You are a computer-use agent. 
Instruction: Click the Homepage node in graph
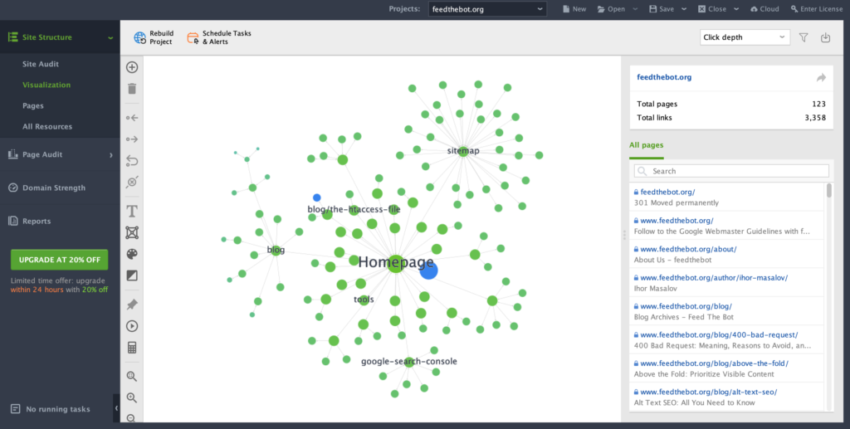point(396,264)
